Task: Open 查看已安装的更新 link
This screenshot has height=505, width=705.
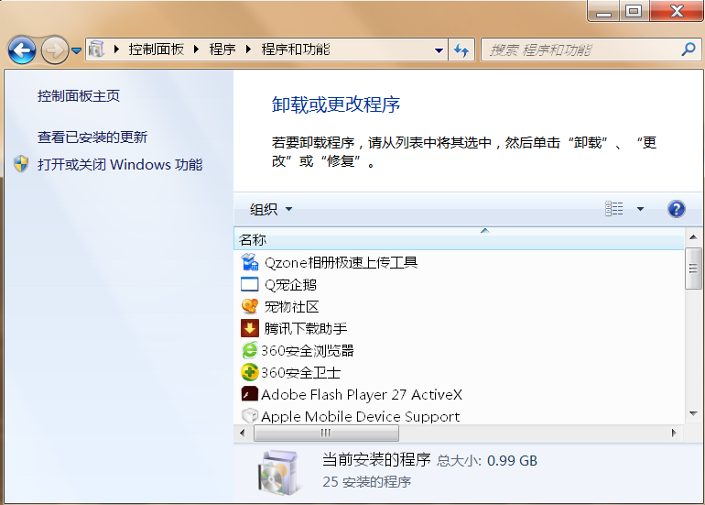Action: point(92,137)
